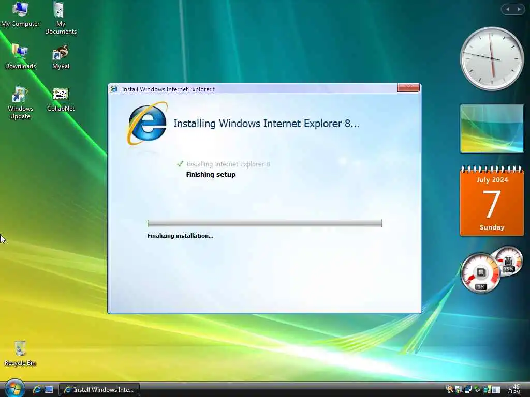Image resolution: width=530 pixels, height=397 pixels.
Task: Click the calendar gadget showing July 7
Action: 492,201
